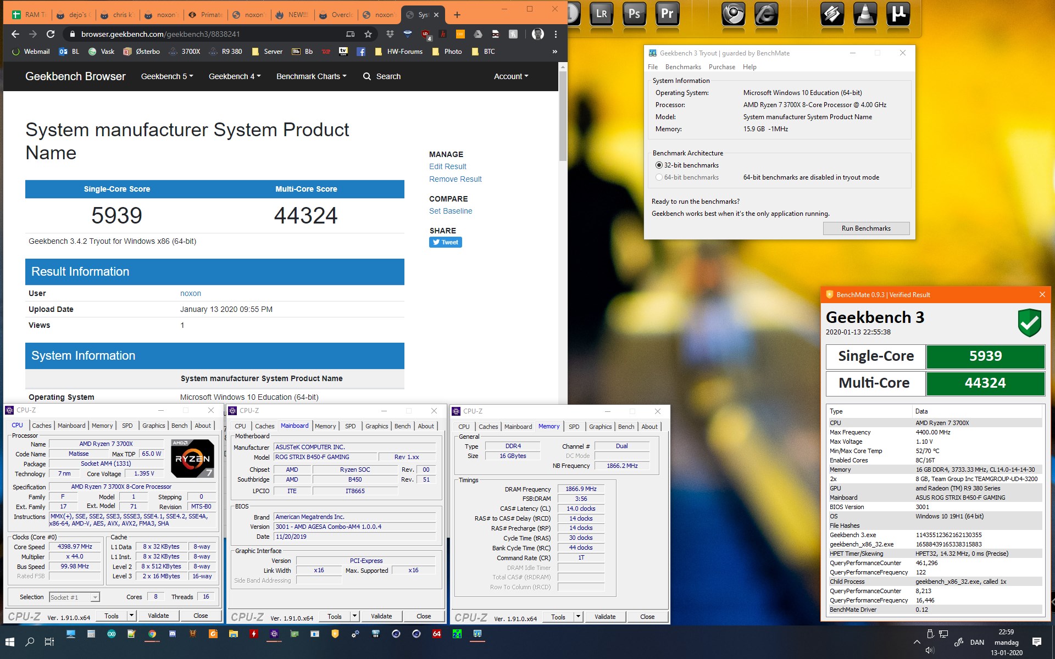Screen dimensions: 1055x659
Task: Click Validate in CPU-Z Memory window
Action: (605, 617)
